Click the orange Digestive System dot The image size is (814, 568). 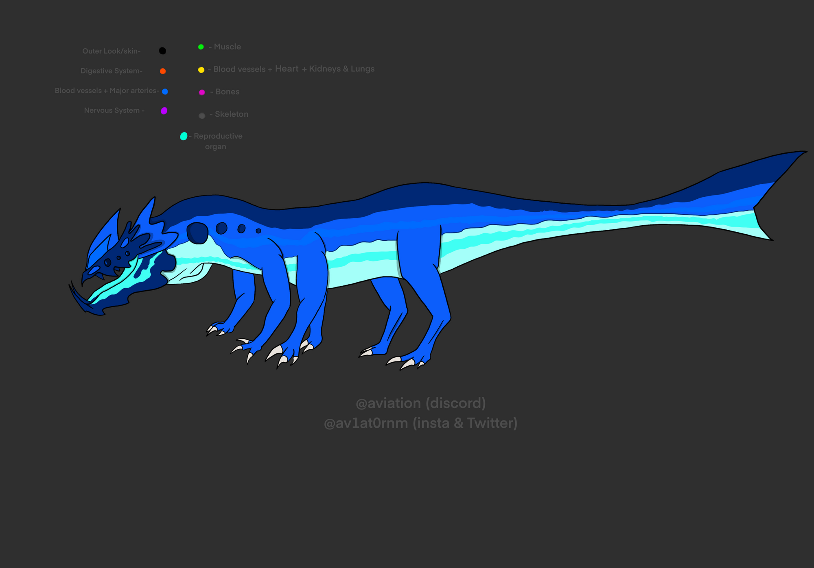[x=163, y=71]
